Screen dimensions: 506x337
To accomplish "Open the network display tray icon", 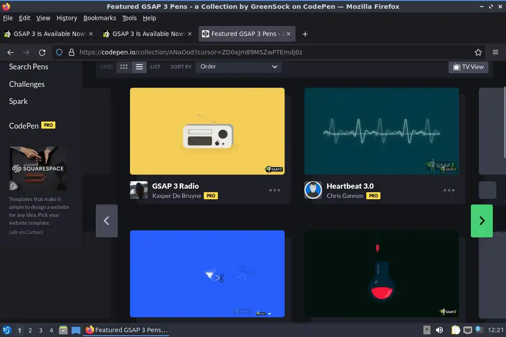I will point(467,330).
